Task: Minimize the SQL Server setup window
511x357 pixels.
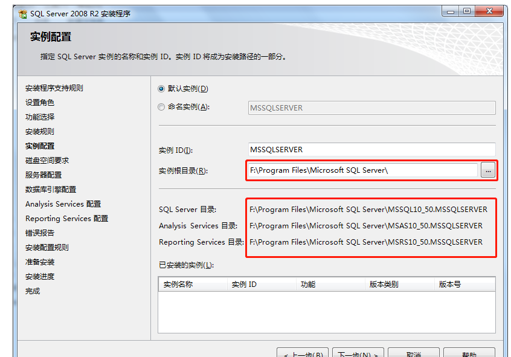Action: pyautogui.click(x=451, y=11)
